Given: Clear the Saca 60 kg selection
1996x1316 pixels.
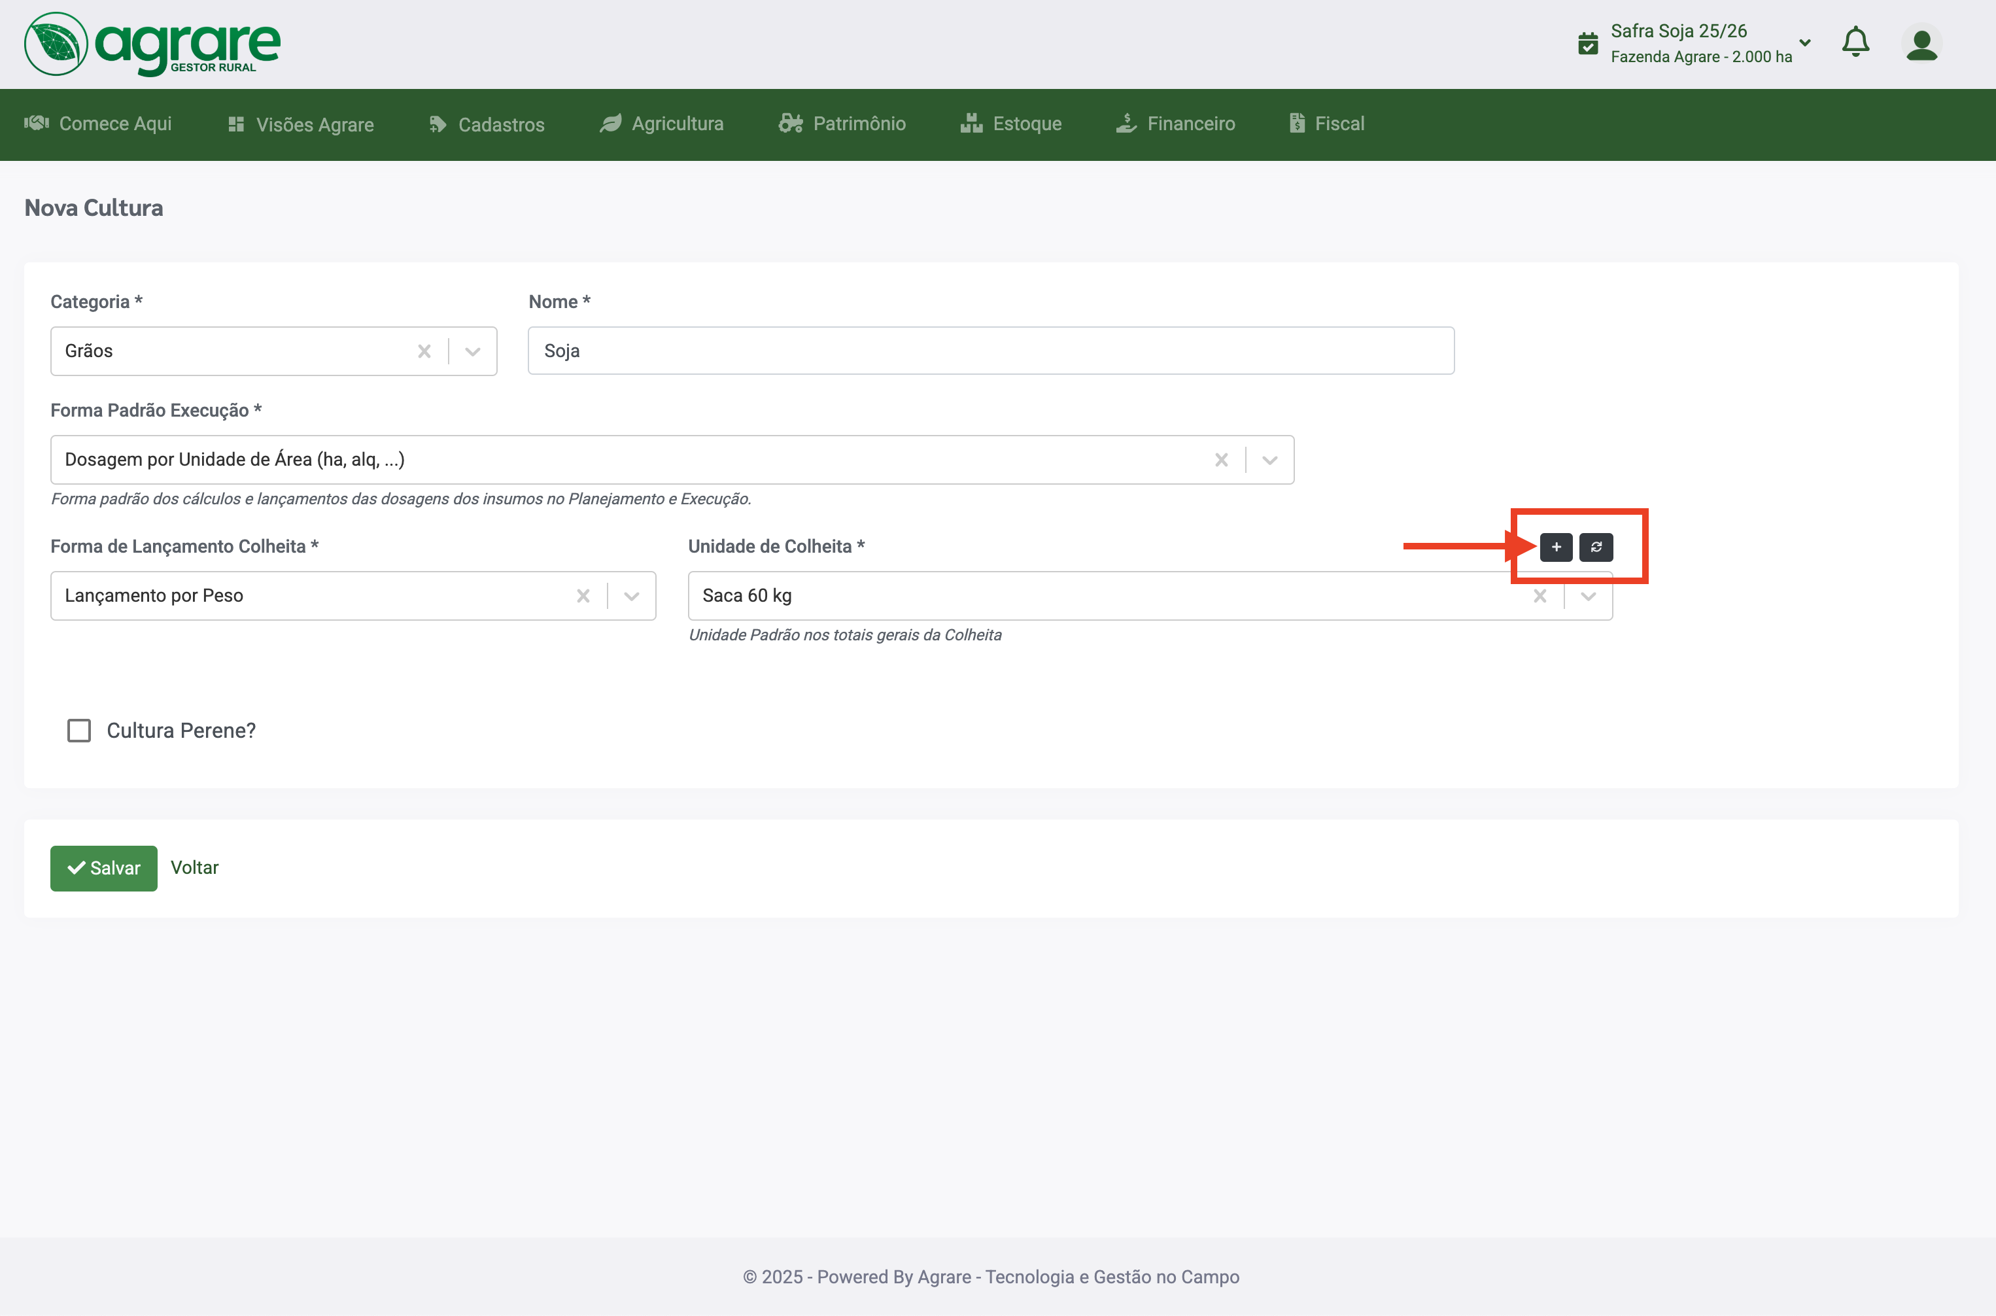Looking at the screenshot, I should 1540,596.
